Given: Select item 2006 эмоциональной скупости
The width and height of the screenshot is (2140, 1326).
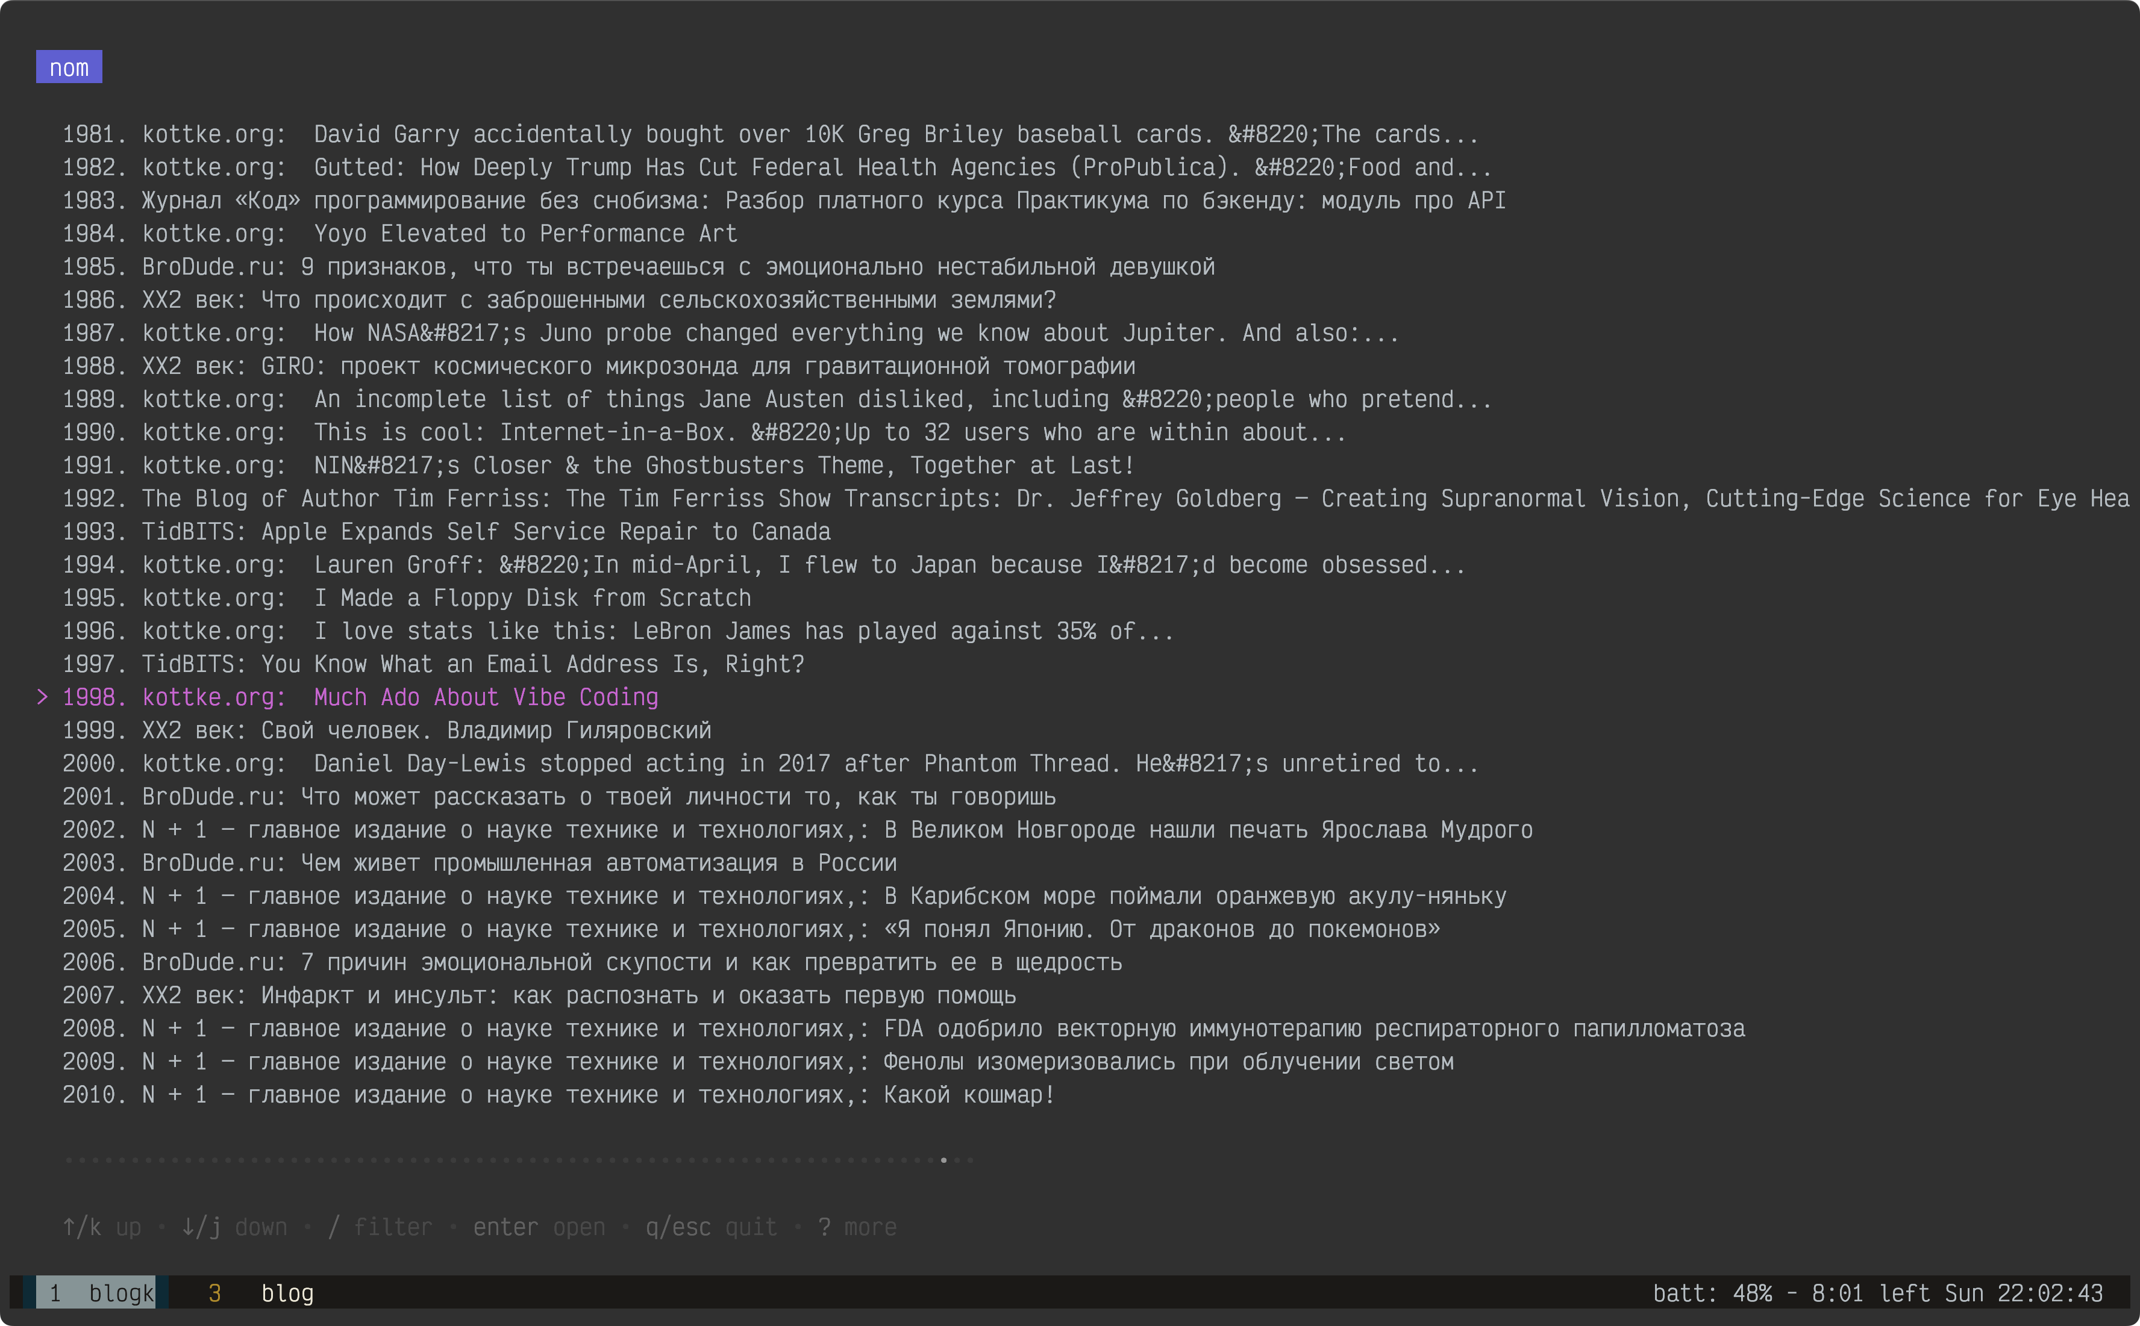Looking at the screenshot, I should [x=592, y=963].
